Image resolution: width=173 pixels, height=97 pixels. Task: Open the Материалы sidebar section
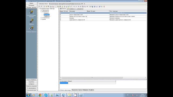tap(31, 5)
